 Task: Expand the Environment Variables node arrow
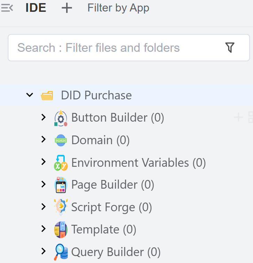pos(44,162)
